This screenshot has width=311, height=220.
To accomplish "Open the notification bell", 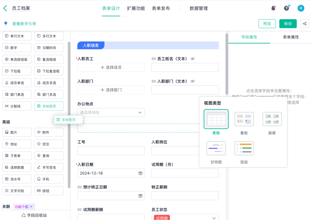I will click(273, 8).
